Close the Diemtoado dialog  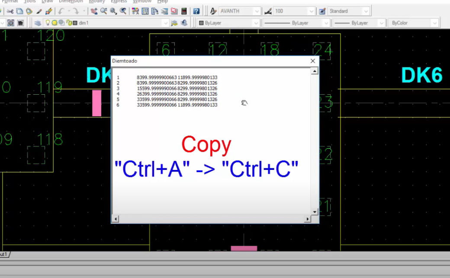[x=313, y=61]
